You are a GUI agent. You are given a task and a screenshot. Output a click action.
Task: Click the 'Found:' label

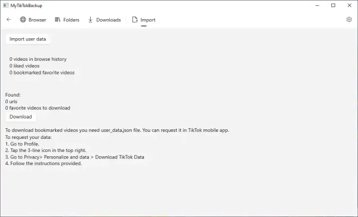click(13, 95)
